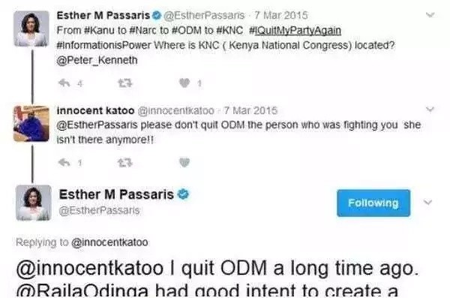Like innocent katoo's tweet
Viewport: 450px width, 298px height.
coord(184,162)
